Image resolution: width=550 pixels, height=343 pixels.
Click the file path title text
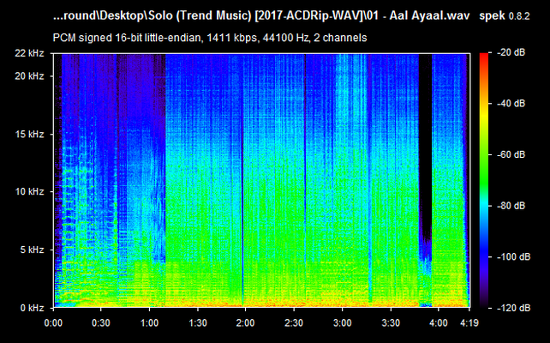pos(261,16)
